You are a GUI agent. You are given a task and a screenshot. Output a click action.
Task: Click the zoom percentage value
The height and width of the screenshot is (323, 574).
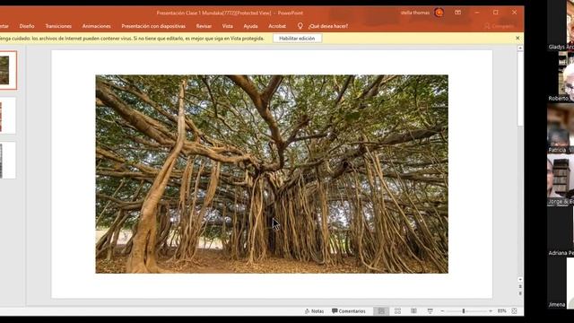(x=501, y=311)
